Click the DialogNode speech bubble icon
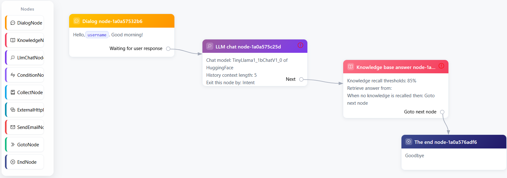This screenshot has height=178, width=507. tap(13, 23)
